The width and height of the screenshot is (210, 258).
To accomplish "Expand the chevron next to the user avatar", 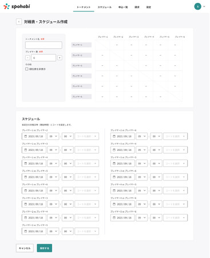I will (204, 6).
